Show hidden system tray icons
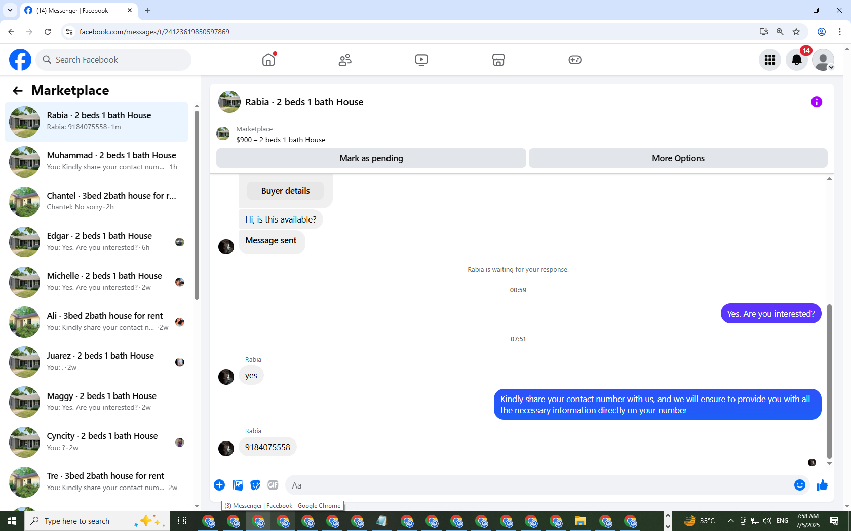 coord(730,521)
